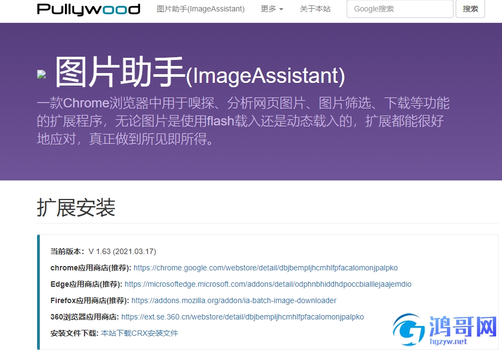Open the 图片助手(ImageAssistant) nav item
Image resolution: width=502 pixels, height=350 pixels.
coord(201,9)
